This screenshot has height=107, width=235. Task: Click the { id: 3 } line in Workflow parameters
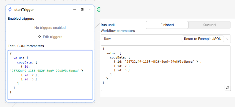pos(122,70)
